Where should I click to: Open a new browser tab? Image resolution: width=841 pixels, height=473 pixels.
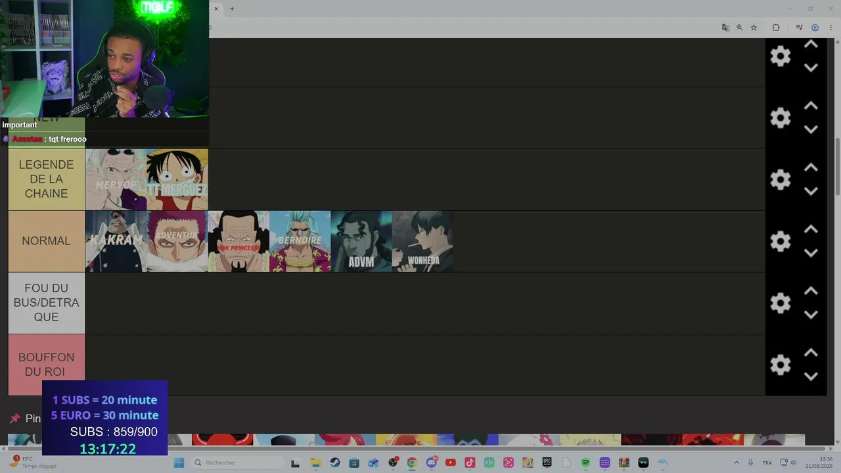point(232,9)
